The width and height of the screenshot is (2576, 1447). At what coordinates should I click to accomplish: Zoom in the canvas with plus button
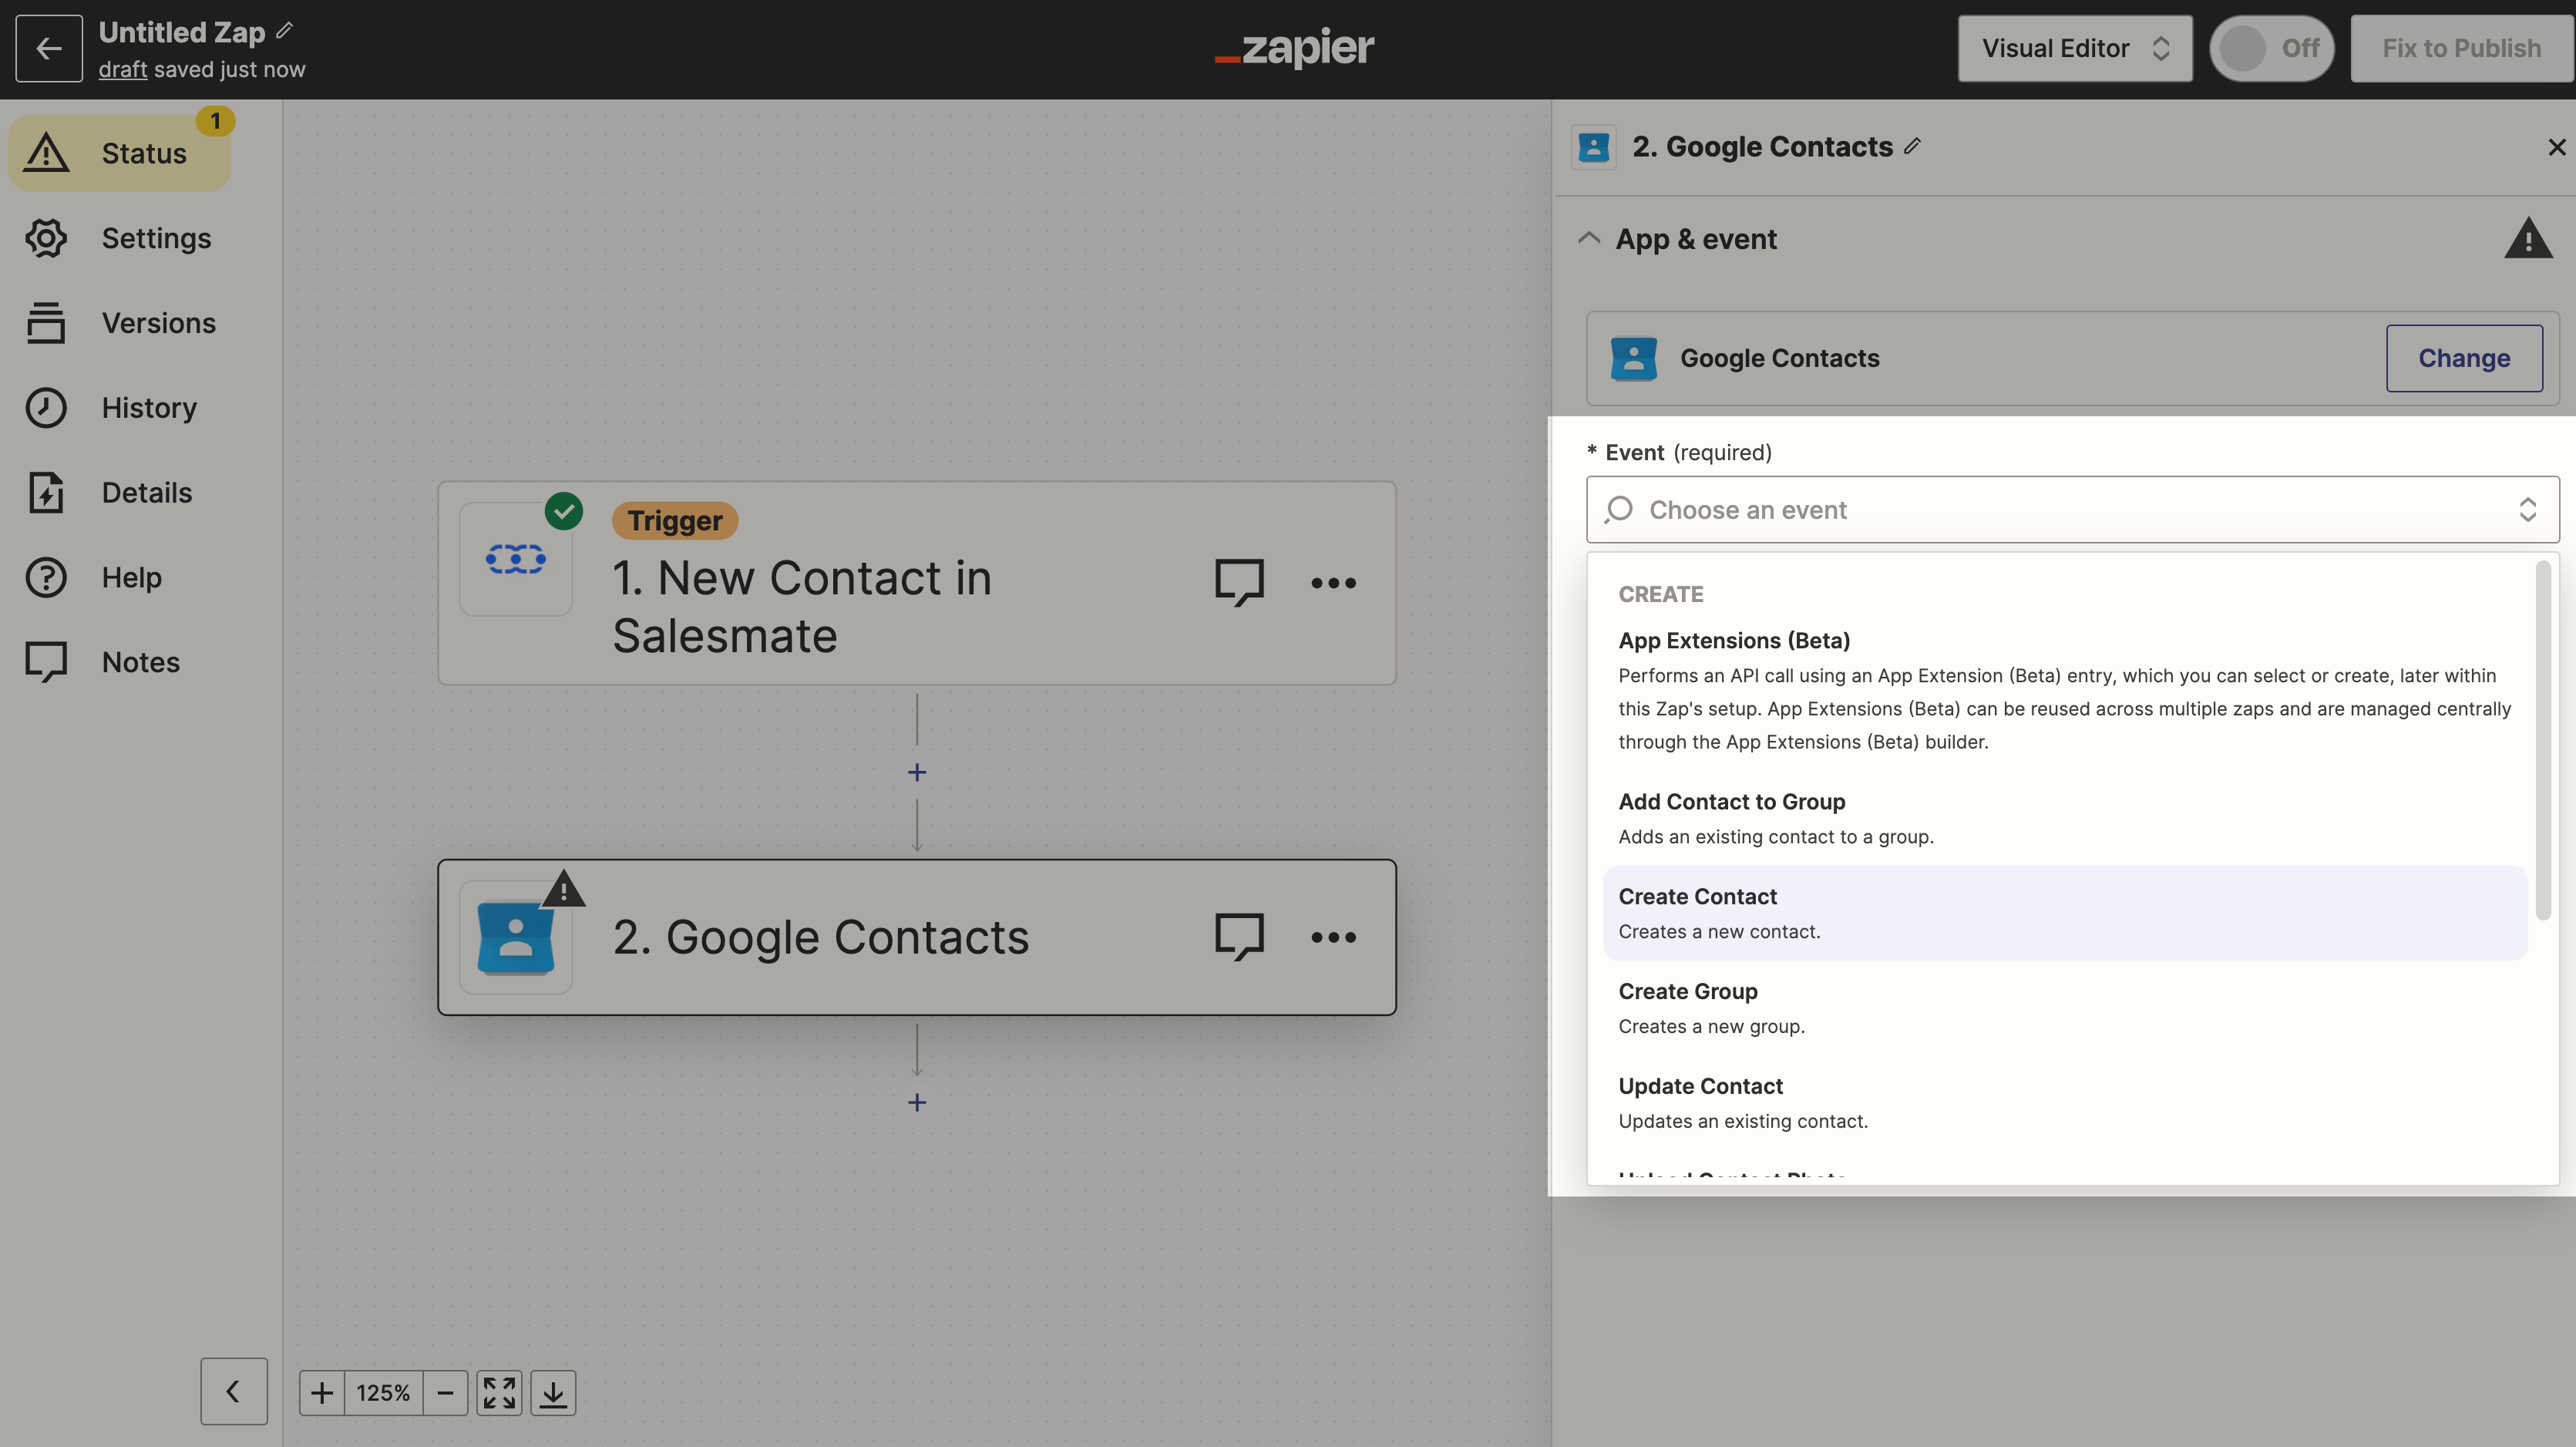[322, 1393]
